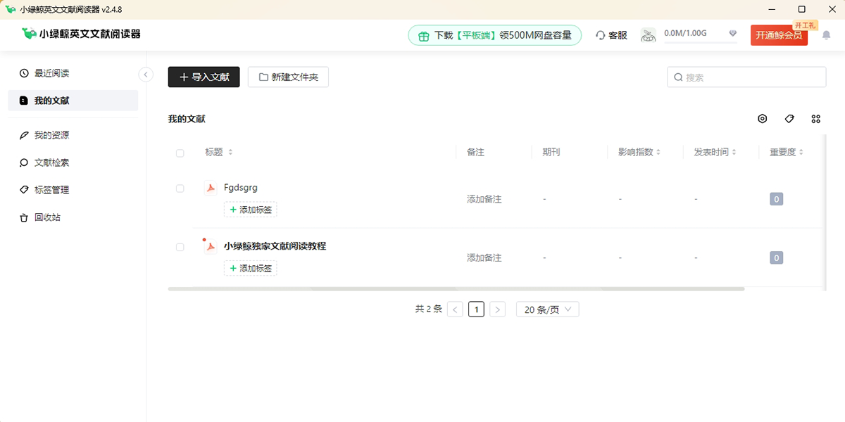Select the checkbox for 小绿鲸独家文献阅读教程
Screen dimensions: 845x422
[180, 246]
